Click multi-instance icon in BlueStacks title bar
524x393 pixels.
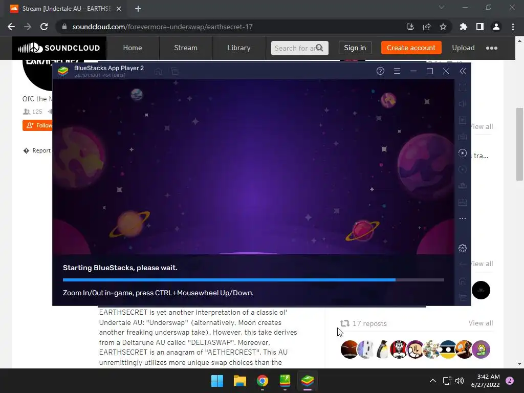[175, 71]
